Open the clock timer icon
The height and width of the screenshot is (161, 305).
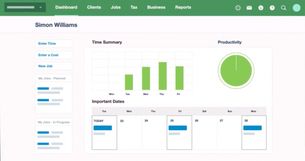238,8
